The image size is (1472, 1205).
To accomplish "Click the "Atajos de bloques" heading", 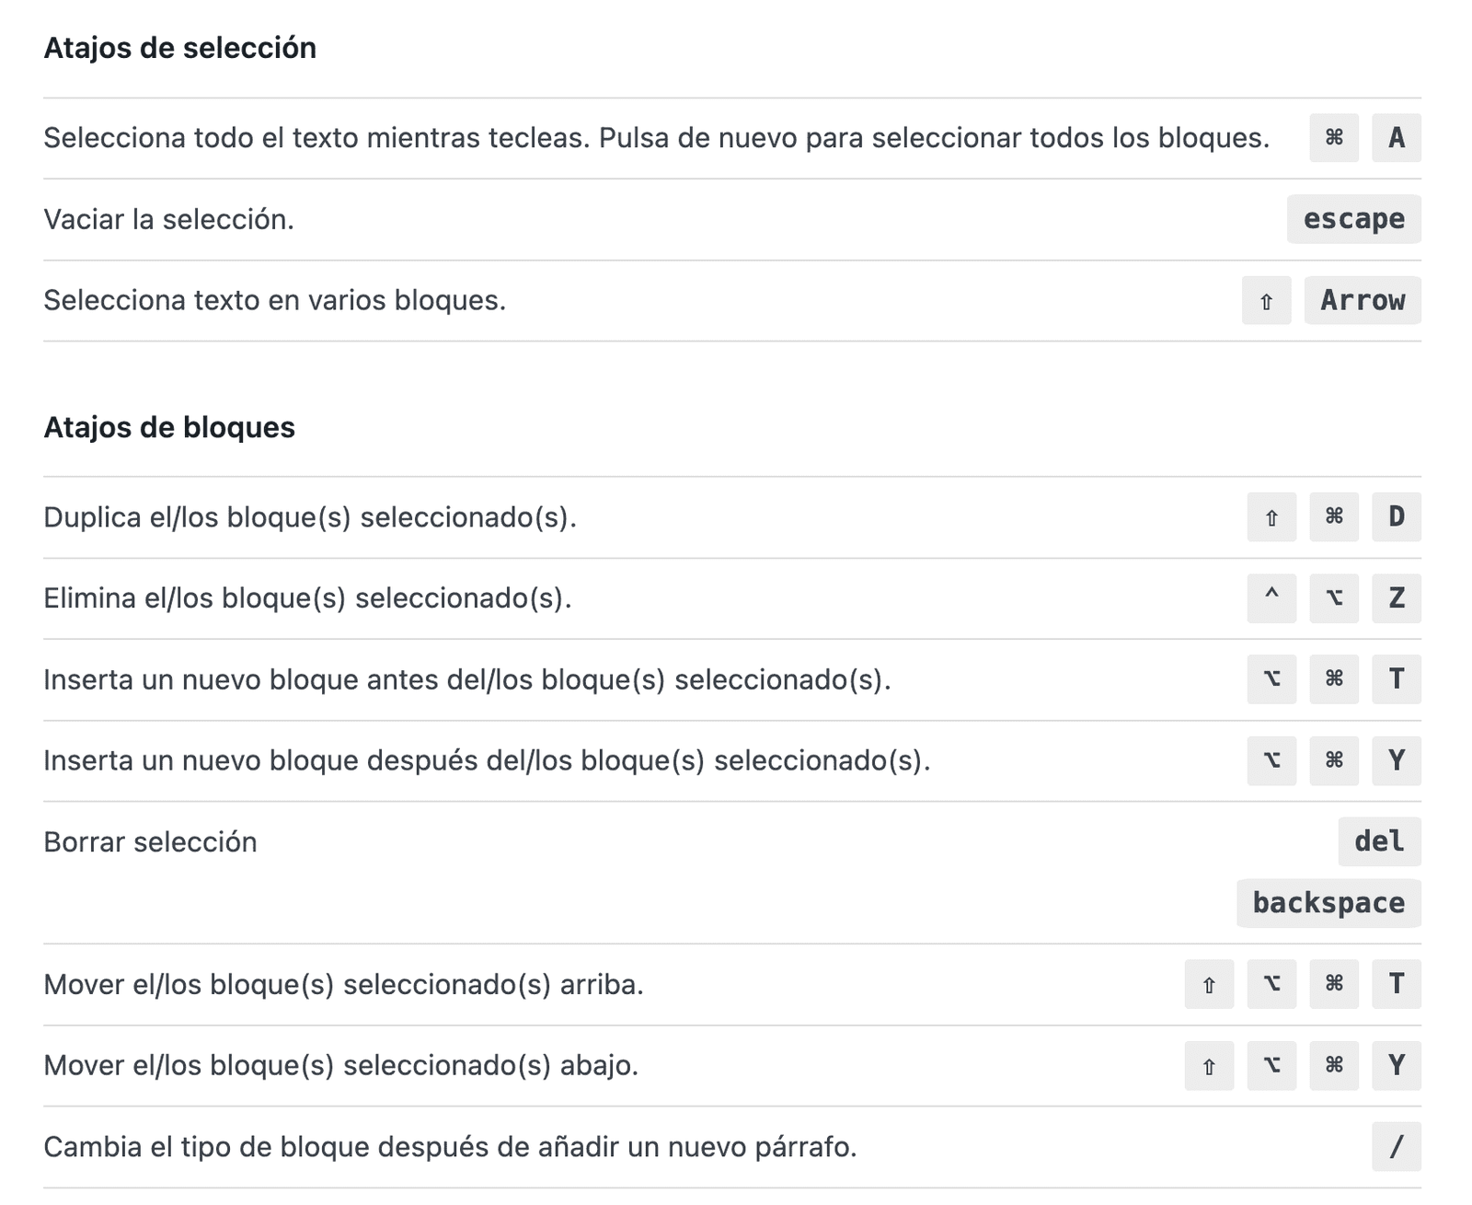I will (x=169, y=427).
